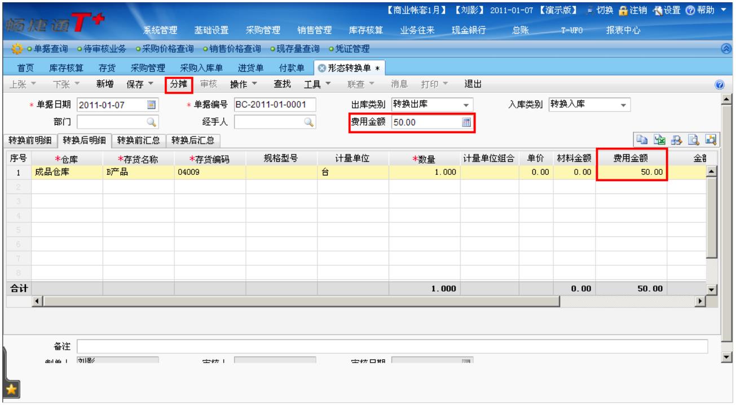Click the 分摊 toolbar button
The image size is (736, 405).
(179, 85)
